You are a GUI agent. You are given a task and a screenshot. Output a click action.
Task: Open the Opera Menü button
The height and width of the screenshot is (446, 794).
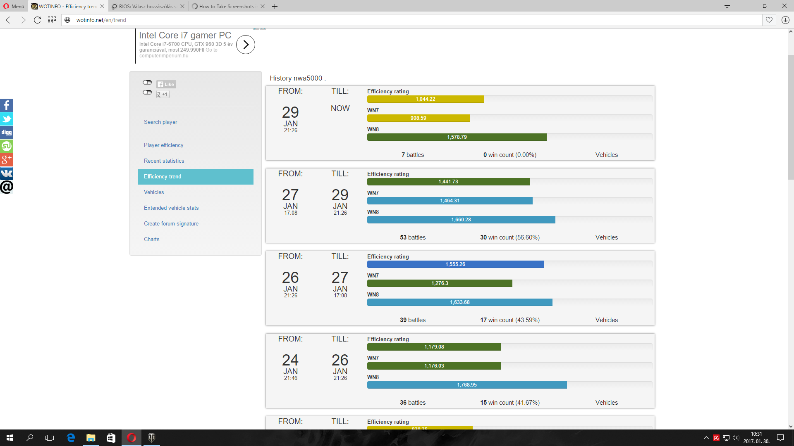(14, 6)
